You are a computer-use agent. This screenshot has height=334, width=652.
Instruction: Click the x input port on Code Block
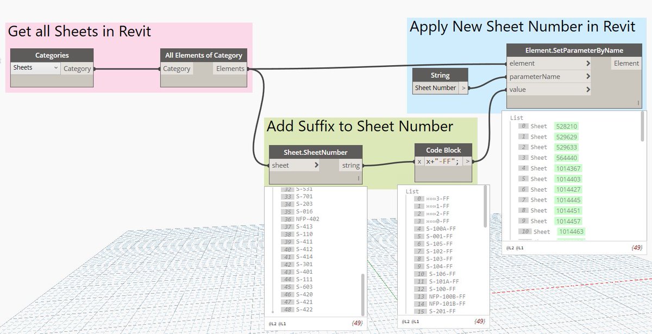419,162
